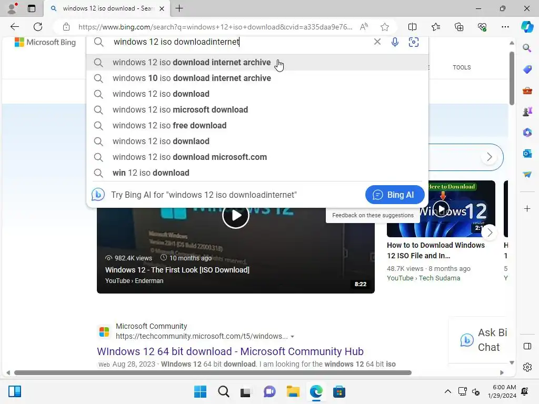Screen dimensions: 539x404
Task: Click the related search right chevron
Action: click(x=489, y=157)
